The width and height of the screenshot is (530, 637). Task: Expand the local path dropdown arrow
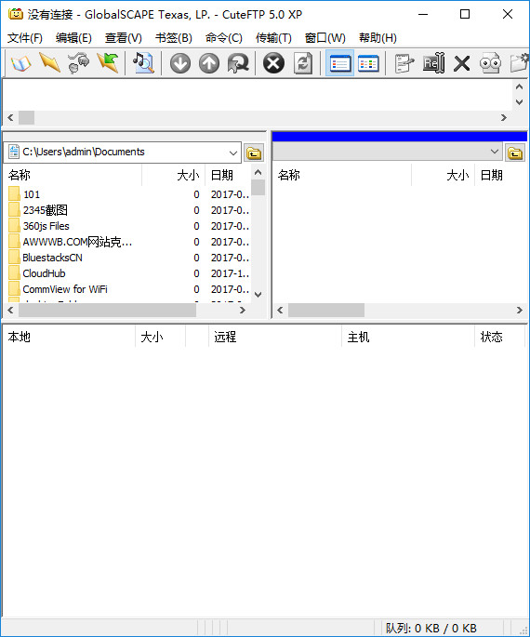(x=233, y=153)
